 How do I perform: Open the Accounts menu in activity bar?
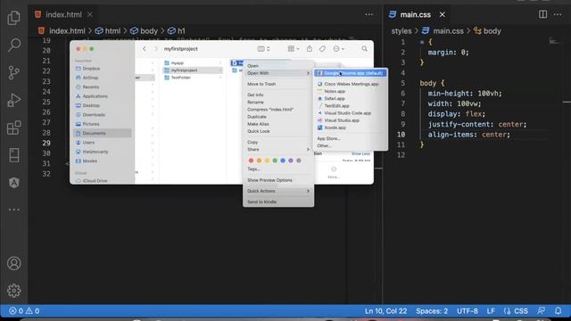(14, 263)
